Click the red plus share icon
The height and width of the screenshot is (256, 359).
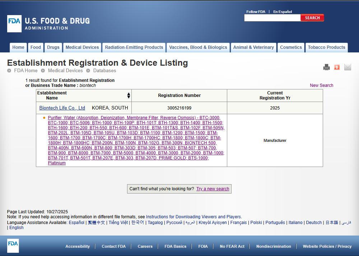pyautogui.click(x=337, y=67)
